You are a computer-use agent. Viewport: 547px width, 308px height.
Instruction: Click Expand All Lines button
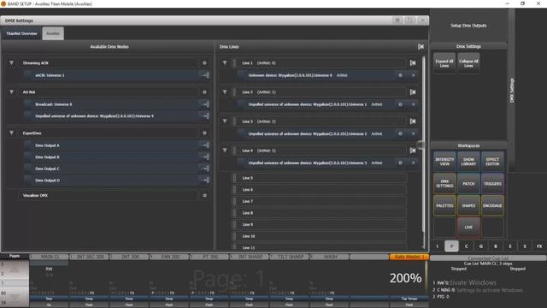click(444, 63)
